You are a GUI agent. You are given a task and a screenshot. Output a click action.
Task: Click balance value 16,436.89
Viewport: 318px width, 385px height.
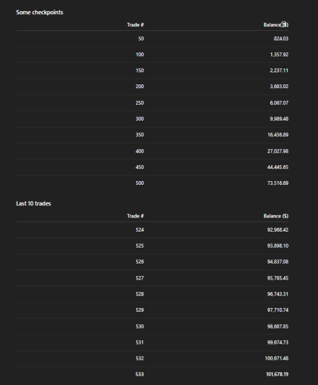point(278,135)
